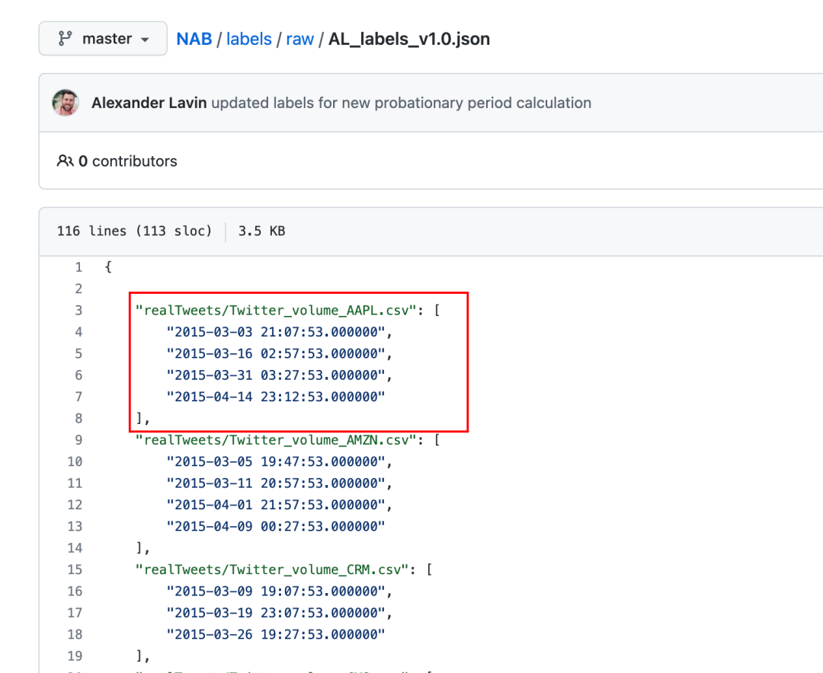This screenshot has width=823, height=673.
Task: Select line number 14
Action: click(x=75, y=548)
